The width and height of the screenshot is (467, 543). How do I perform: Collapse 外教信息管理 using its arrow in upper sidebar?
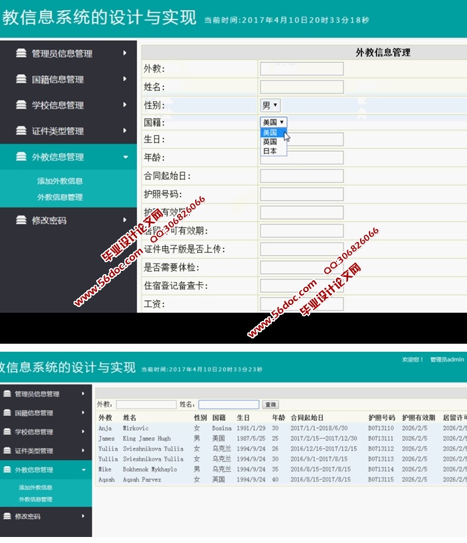[125, 156]
